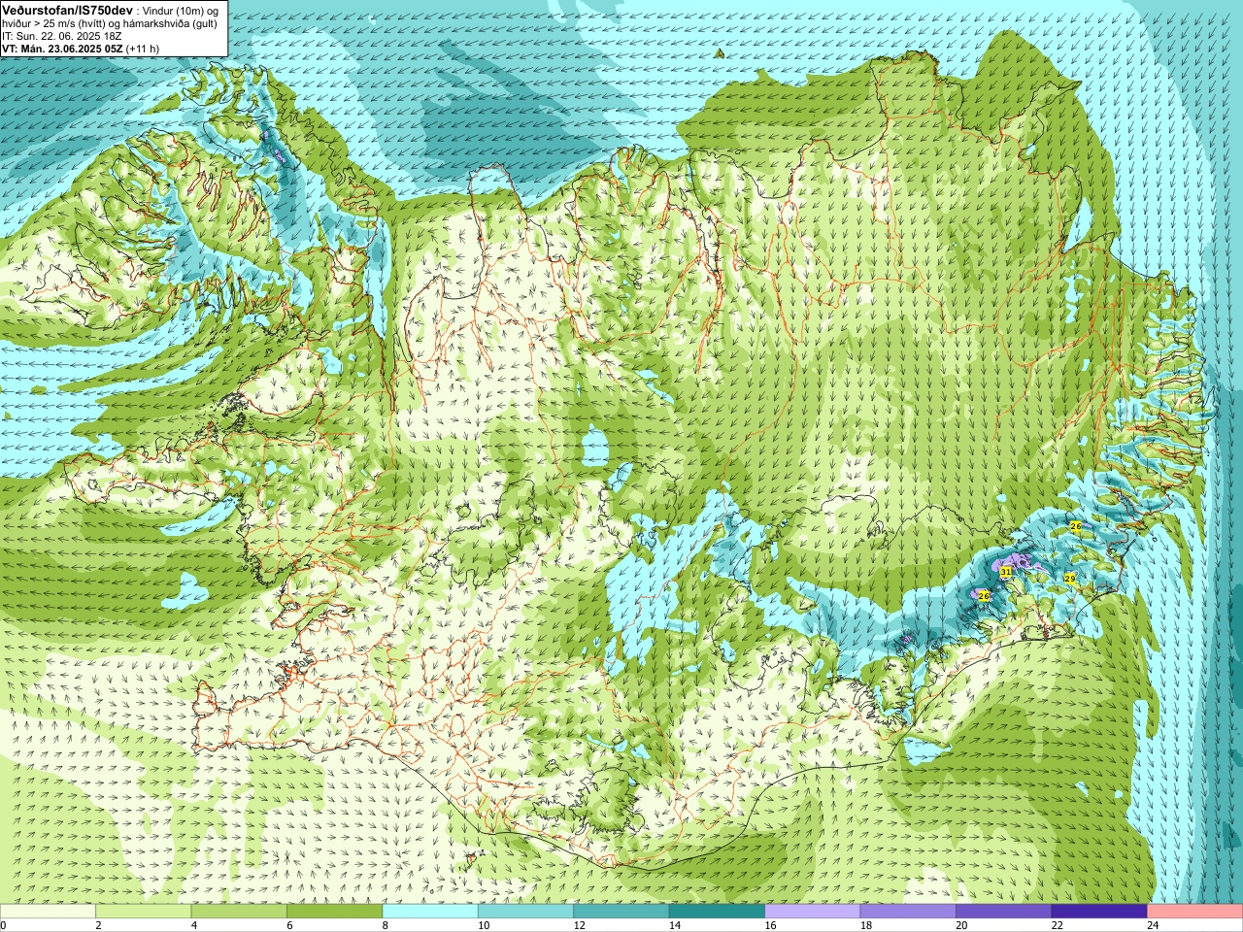The width and height of the screenshot is (1243, 932).
Task: Pick the pink above-24 m/s legend swatch
Action: [x=1195, y=912]
